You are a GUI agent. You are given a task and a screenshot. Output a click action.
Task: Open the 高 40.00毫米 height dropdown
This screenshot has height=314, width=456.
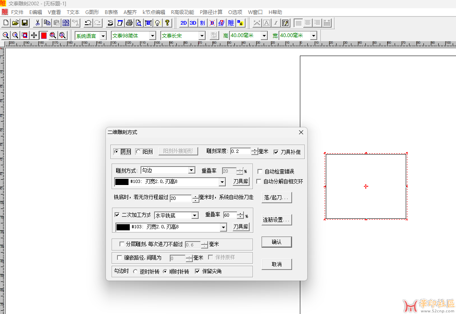pyautogui.click(x=264, y=36)
